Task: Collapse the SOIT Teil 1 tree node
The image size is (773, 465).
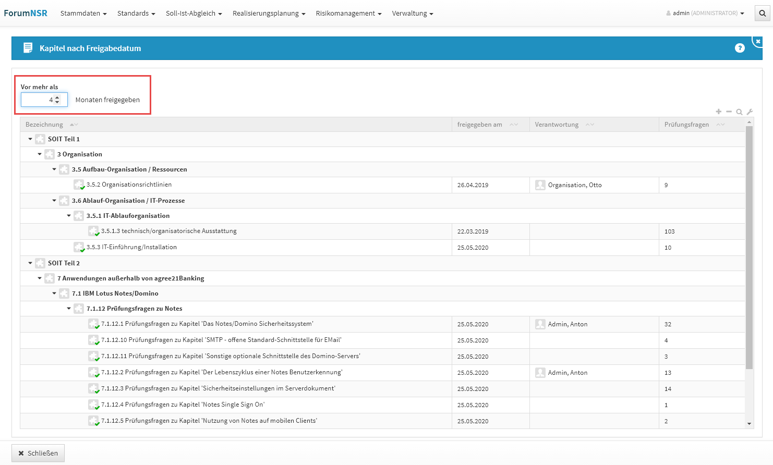Action: click(x=30, y=139)
